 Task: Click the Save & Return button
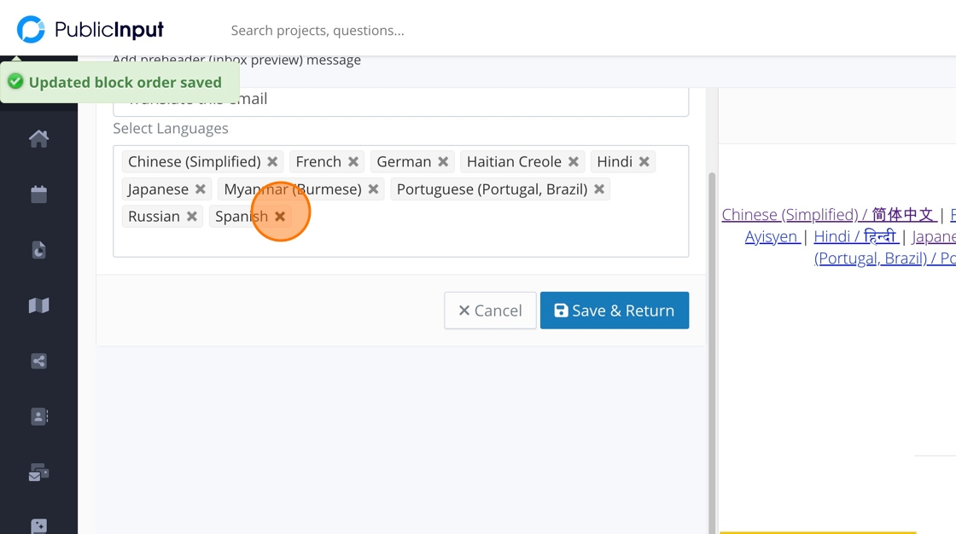coord(614,311)
